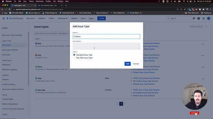Open the Chrome History menu
The width and height of the screenshot is (213, 119).
(x=31, y=1)
